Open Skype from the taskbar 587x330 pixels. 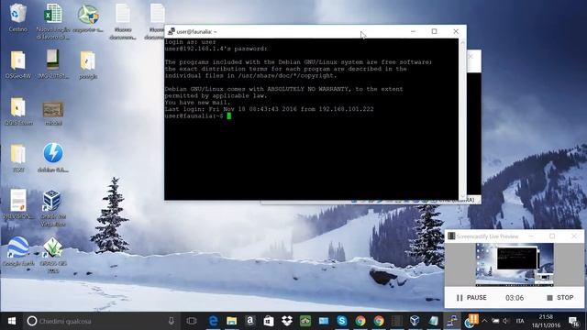(342, 321)
